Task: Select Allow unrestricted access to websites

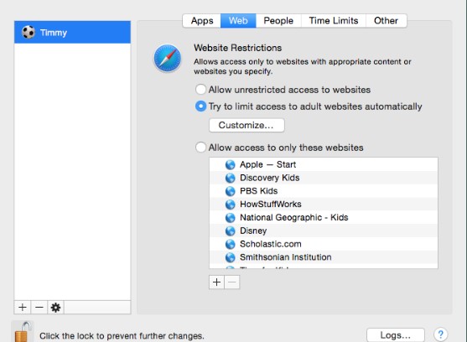Action: [x=200, y=90]
